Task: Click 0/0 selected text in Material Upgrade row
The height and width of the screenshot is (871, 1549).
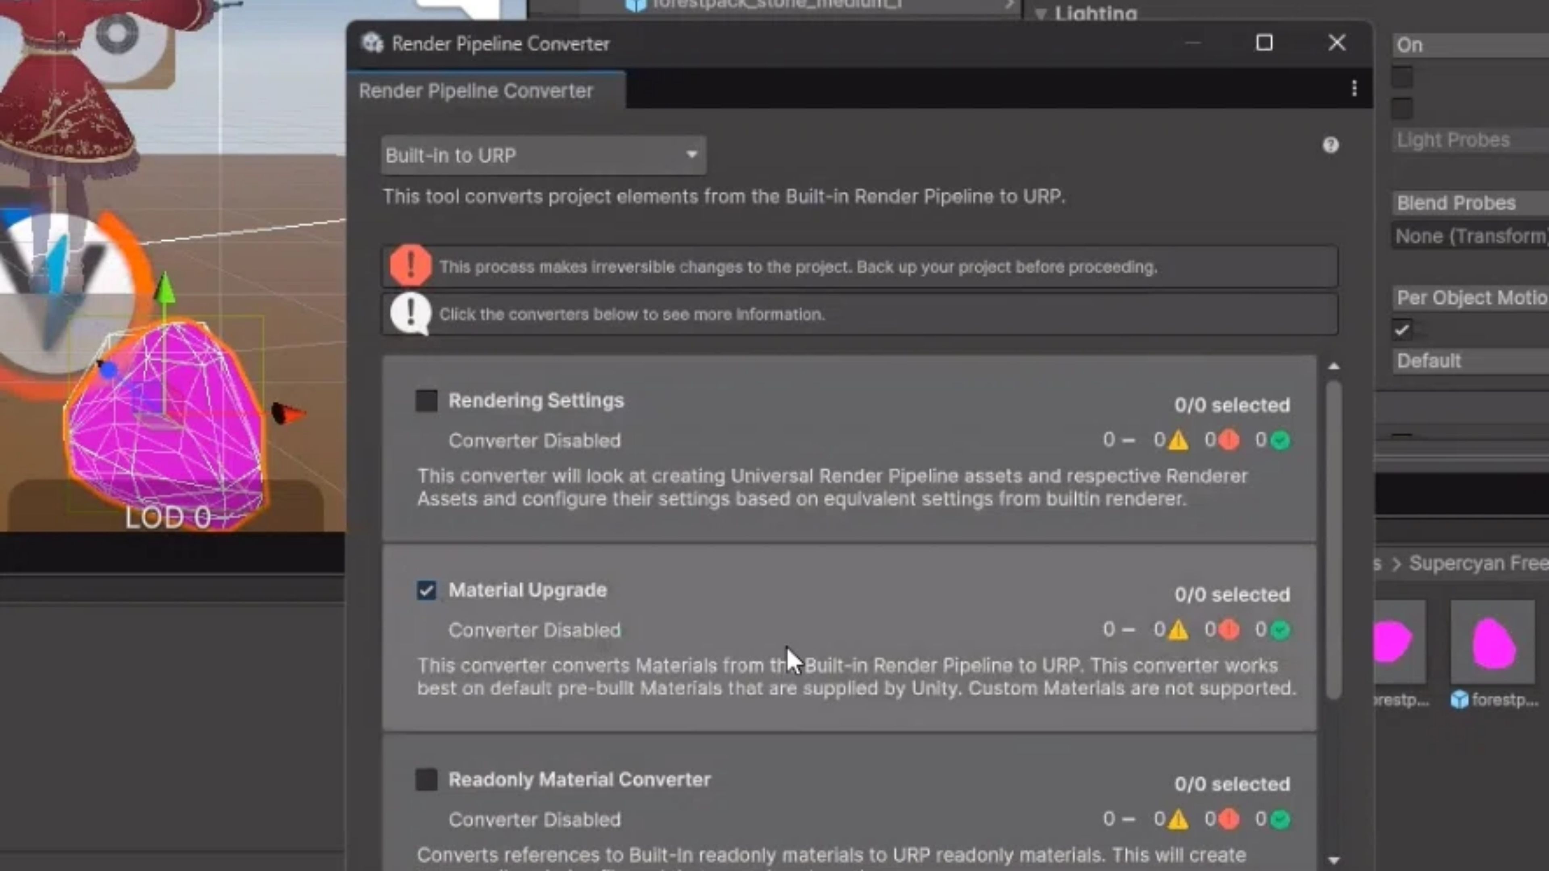Action: click(x=1232, y=594)
